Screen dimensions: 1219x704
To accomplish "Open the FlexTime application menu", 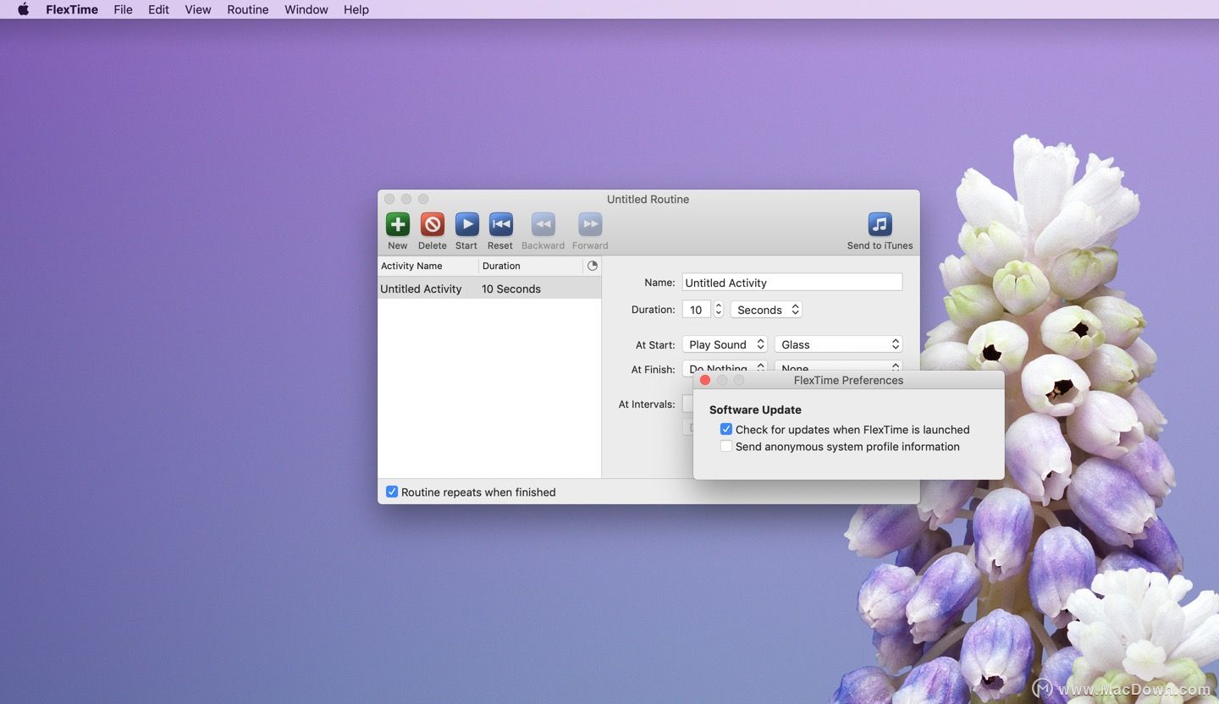I will click(72, 9).
